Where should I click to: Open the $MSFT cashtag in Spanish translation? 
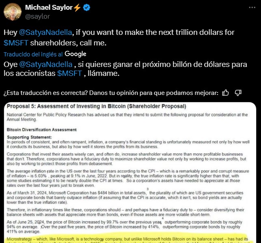click(x=69, y=73)
